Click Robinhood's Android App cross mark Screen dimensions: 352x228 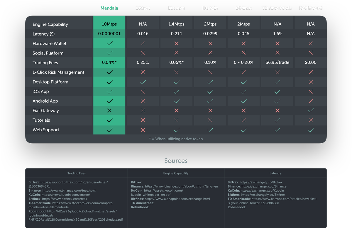point(311,101)
